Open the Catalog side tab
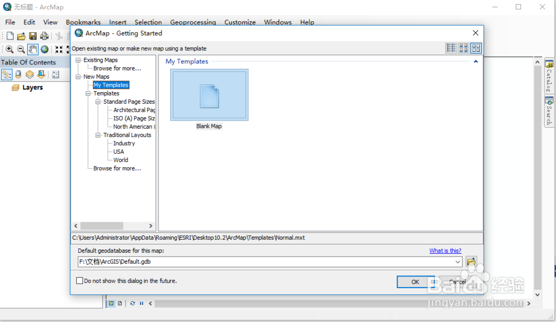 tap(549, 76)
